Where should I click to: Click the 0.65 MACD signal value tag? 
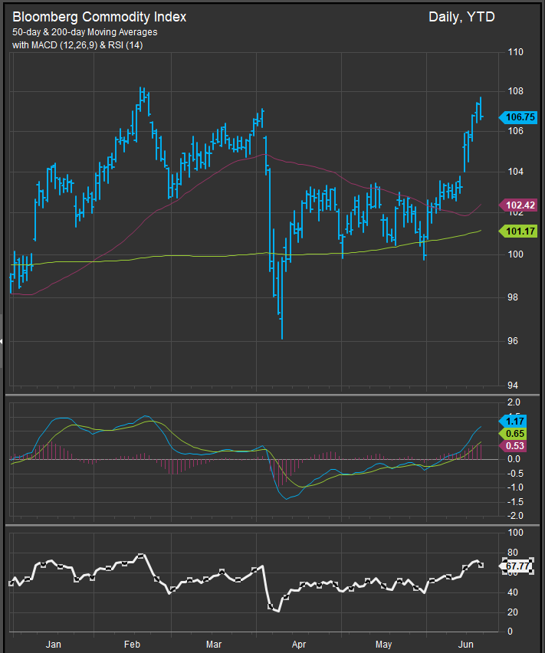click(513, 434)
